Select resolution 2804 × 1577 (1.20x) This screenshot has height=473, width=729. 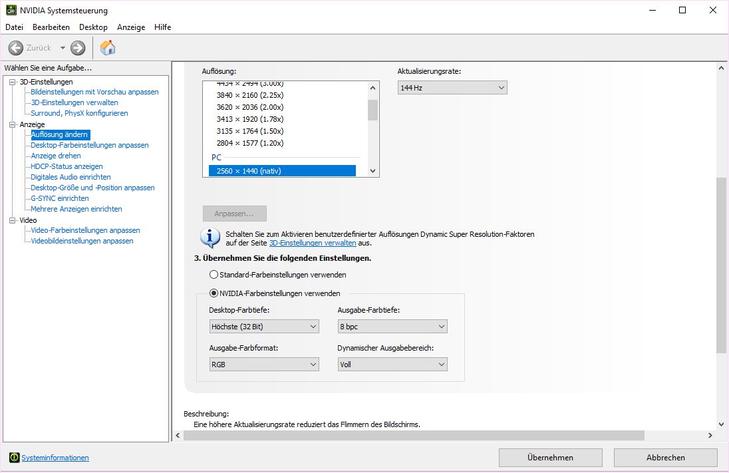tap(249, 143)
